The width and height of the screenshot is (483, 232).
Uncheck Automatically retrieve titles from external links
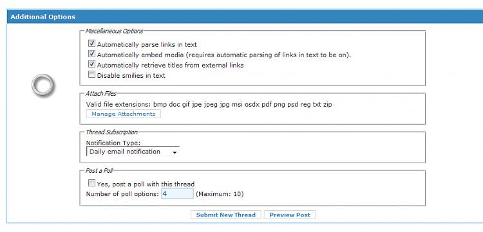tap(91, 64)
